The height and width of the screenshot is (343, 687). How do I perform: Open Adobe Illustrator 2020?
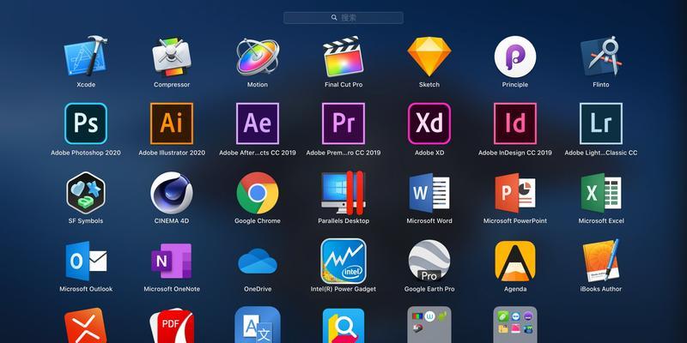[x=172, y=123]
